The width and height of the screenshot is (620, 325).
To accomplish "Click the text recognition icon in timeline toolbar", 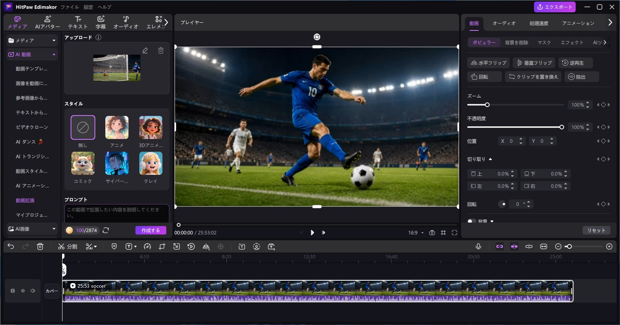I will click(x=242, y=246).
